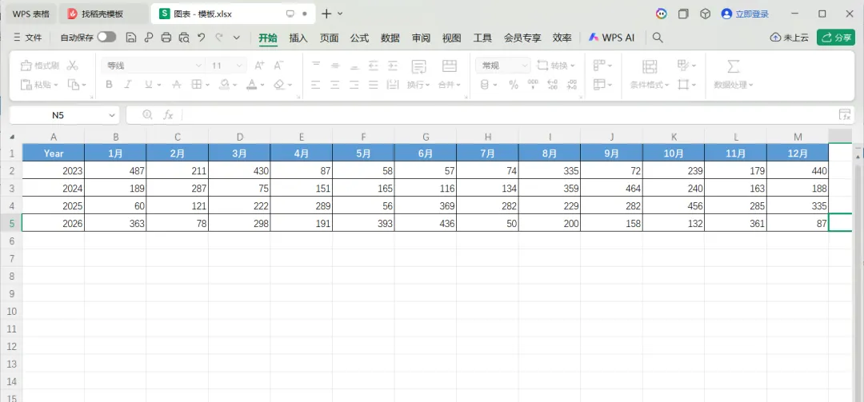
Task: Click the Paste (粘贴) button
Action: (x=39, y=85)
